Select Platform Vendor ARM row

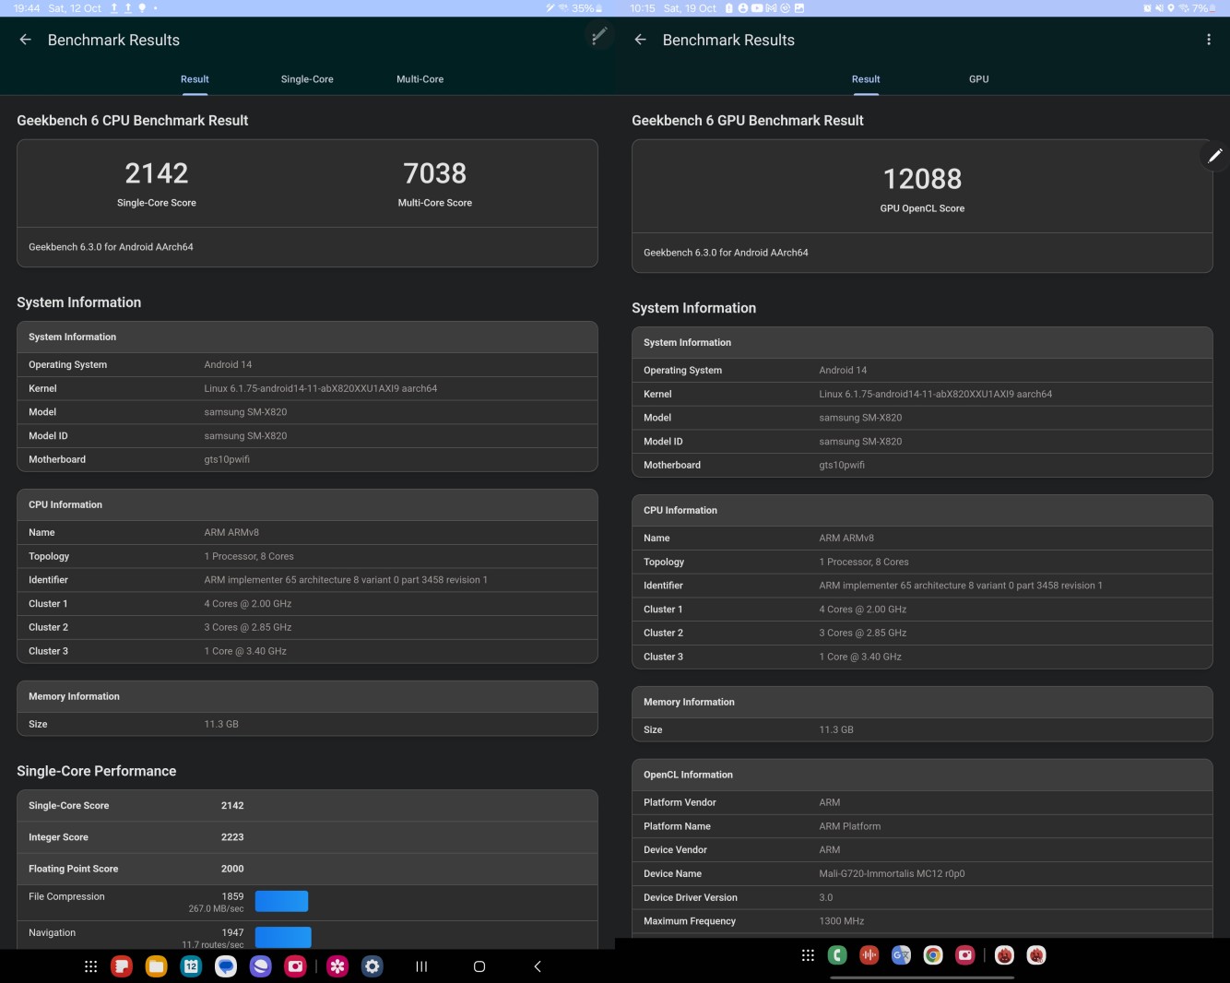tap(922, 802)
